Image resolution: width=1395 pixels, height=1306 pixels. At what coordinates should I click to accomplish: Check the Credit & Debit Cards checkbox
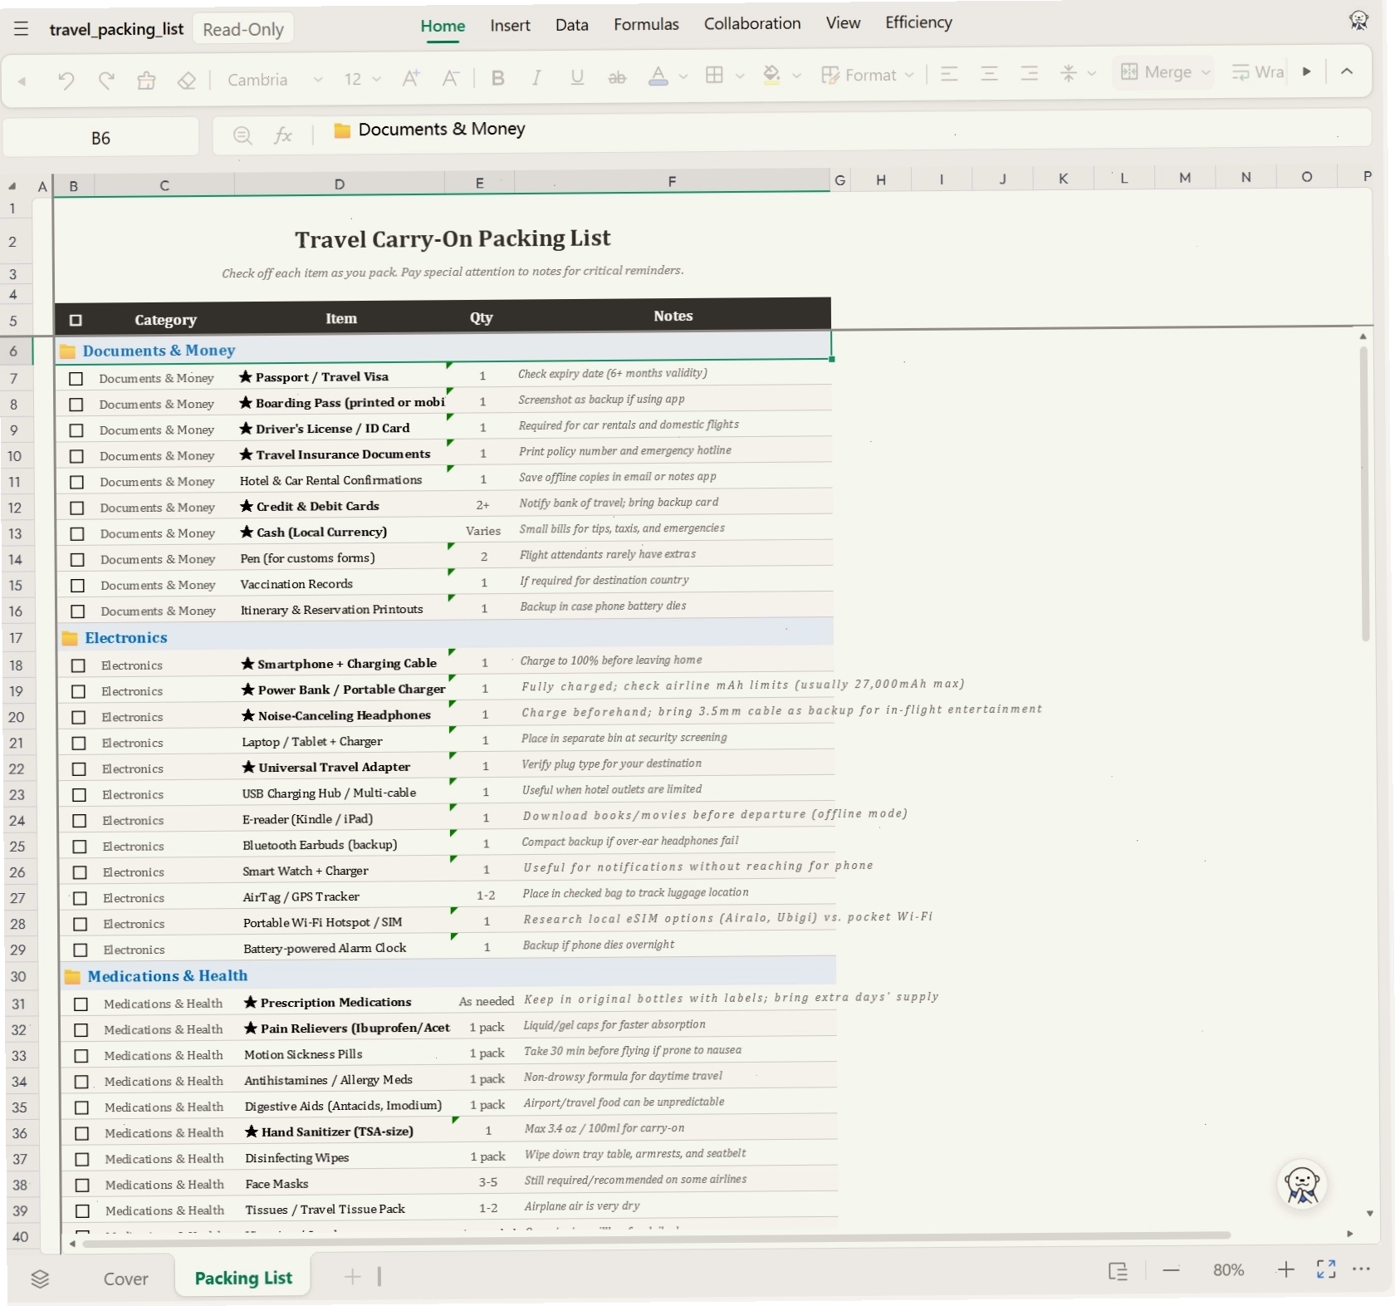tap(76, 508)
